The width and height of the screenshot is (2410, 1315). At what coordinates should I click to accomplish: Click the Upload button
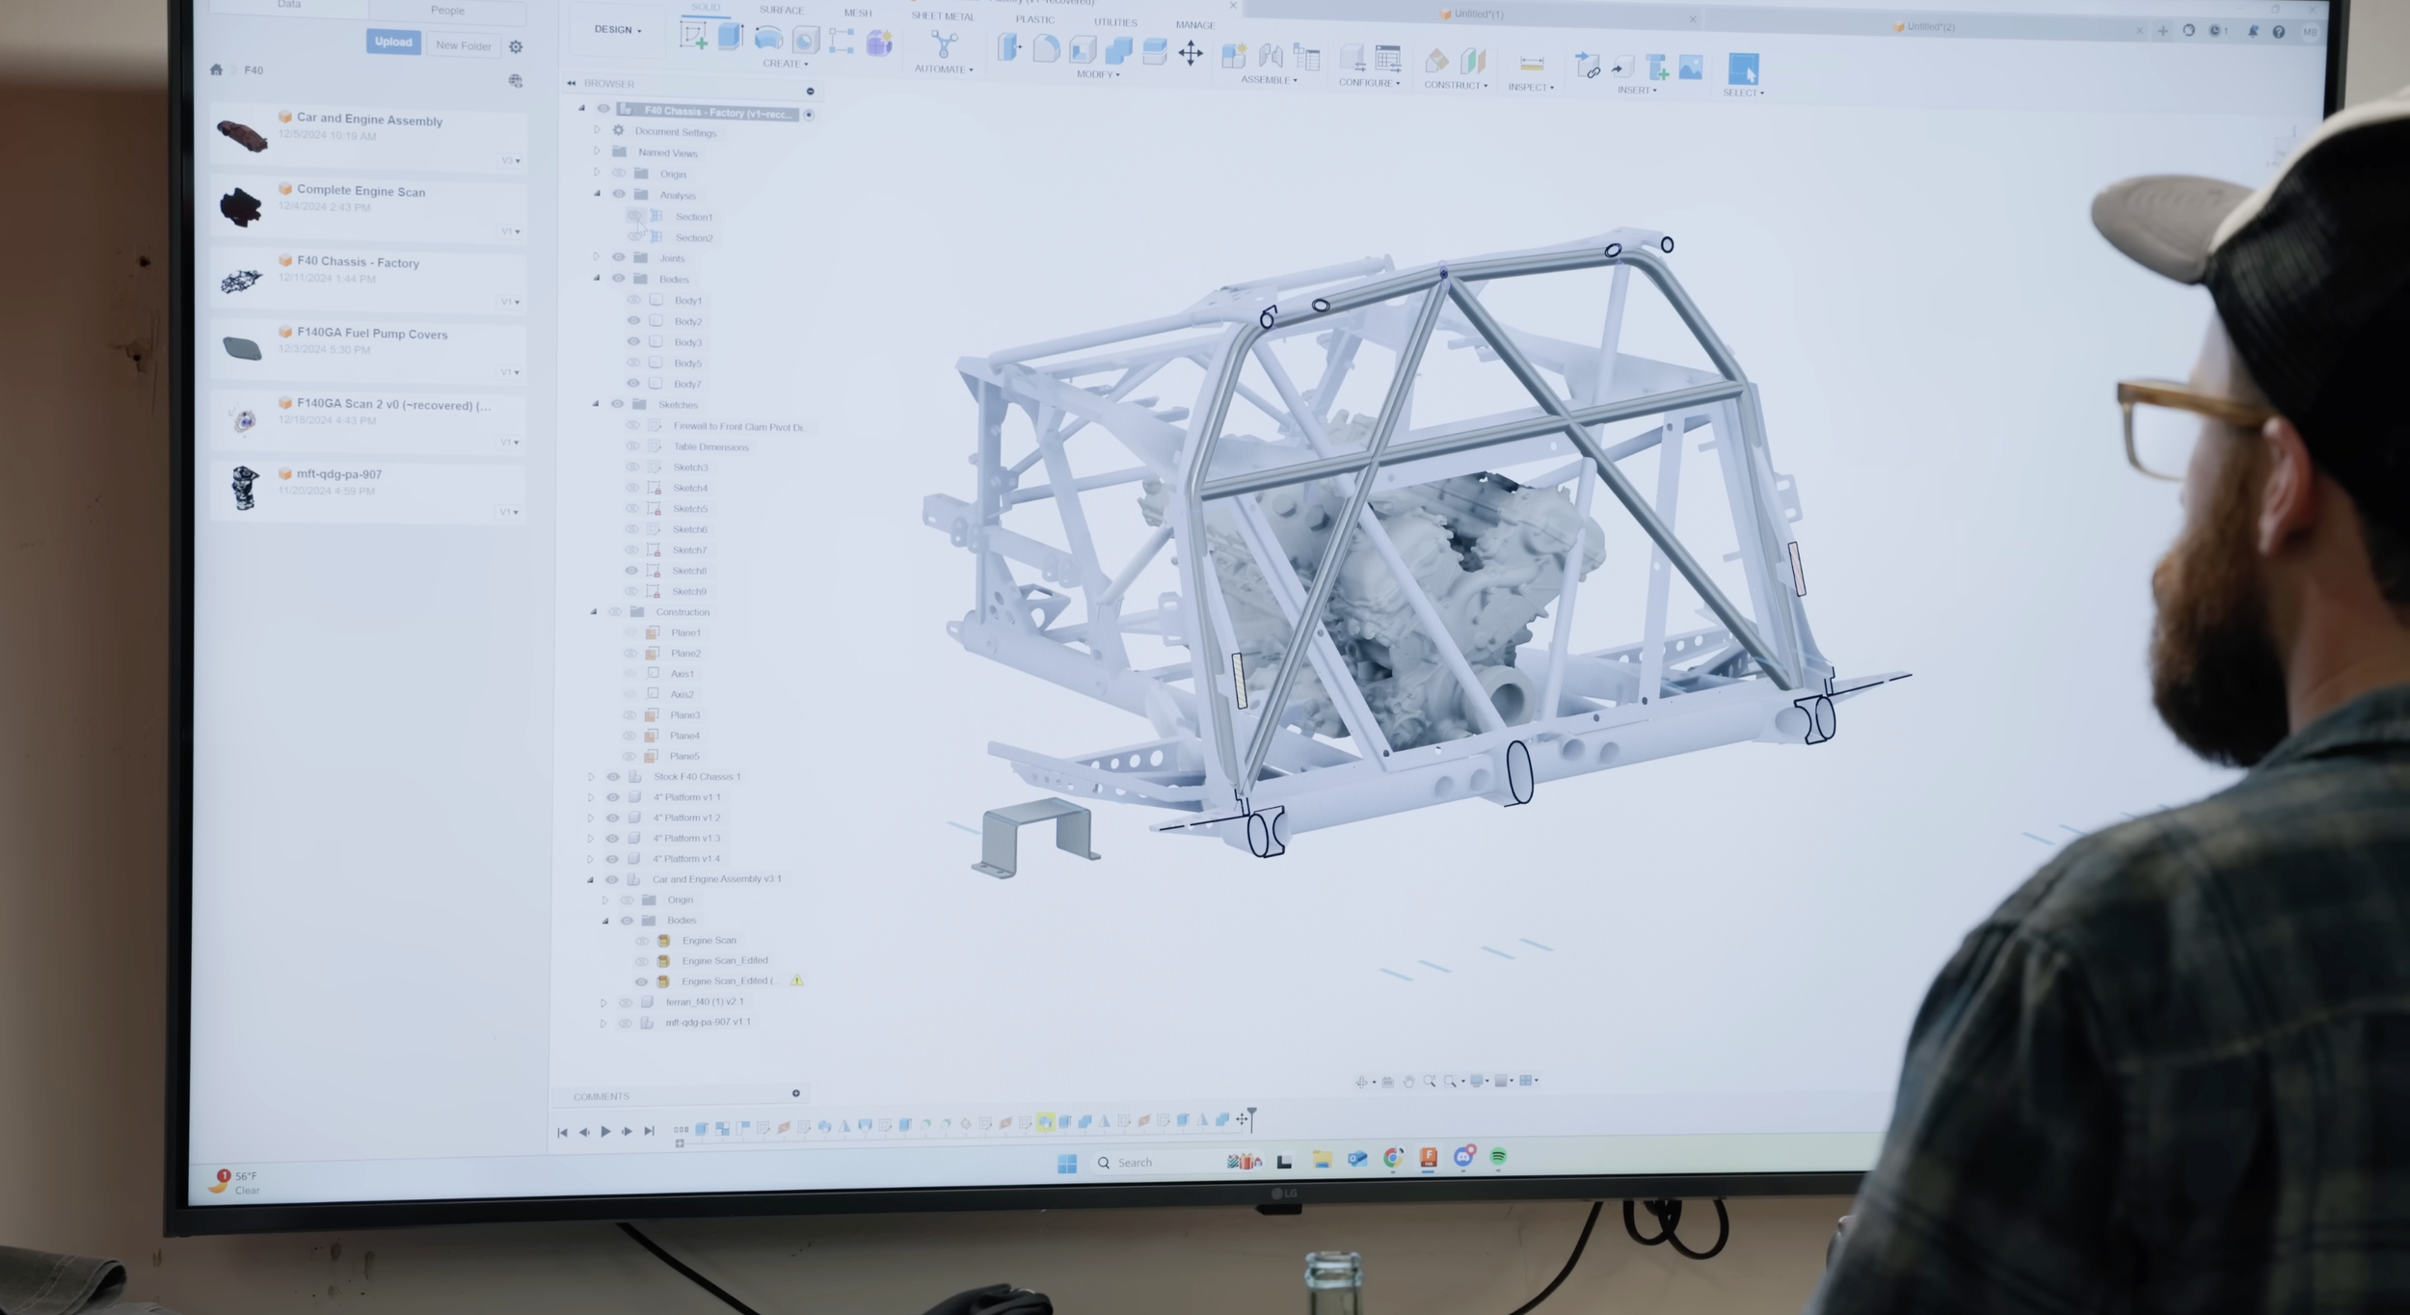[393, 41]
